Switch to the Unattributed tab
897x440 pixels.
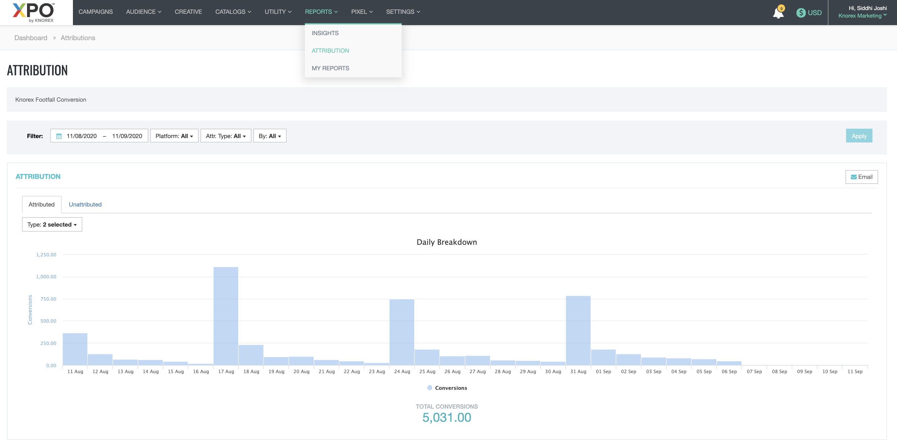(85, 205)
